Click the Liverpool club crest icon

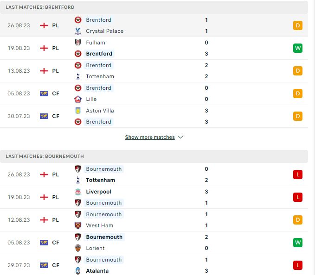pyautogui.click(x=78, y=192)
